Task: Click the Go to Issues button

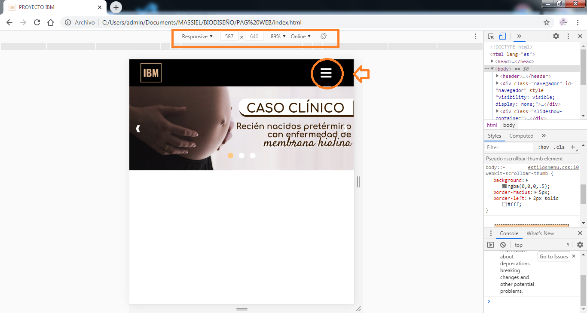Action: [553, 256]
